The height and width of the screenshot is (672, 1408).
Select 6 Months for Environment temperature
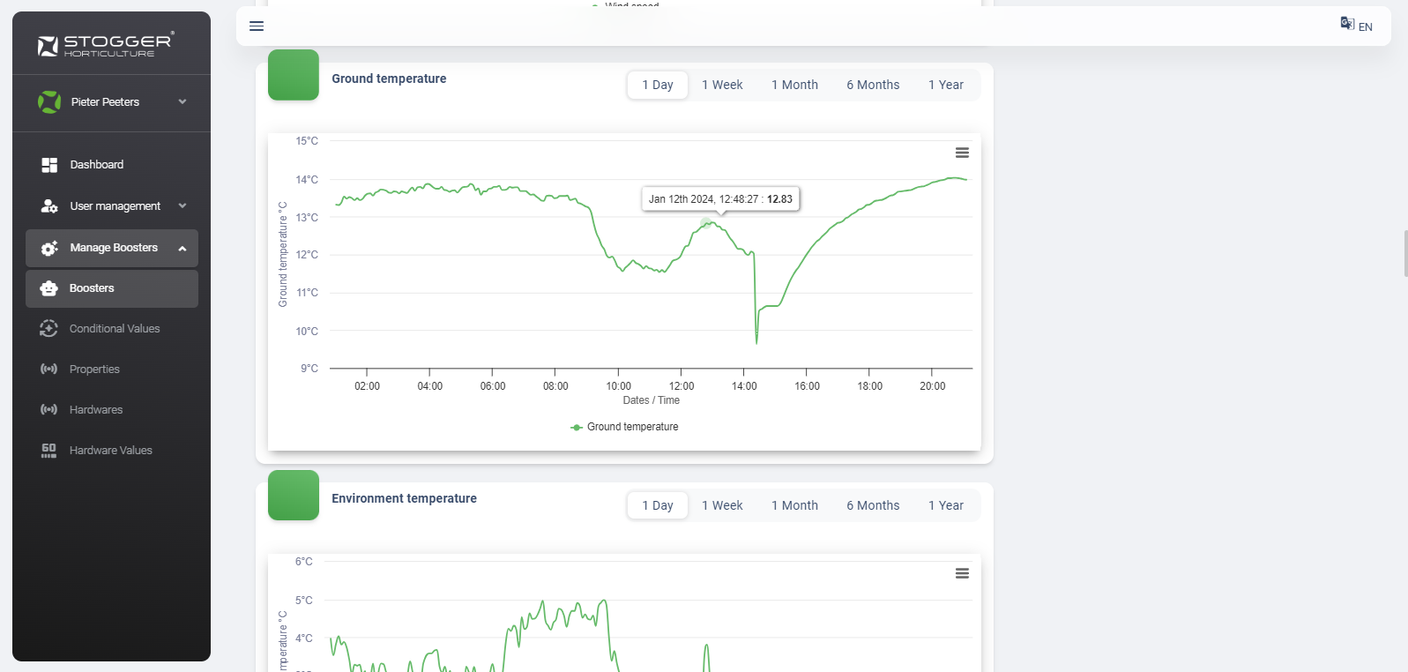(x=873, y=505)
